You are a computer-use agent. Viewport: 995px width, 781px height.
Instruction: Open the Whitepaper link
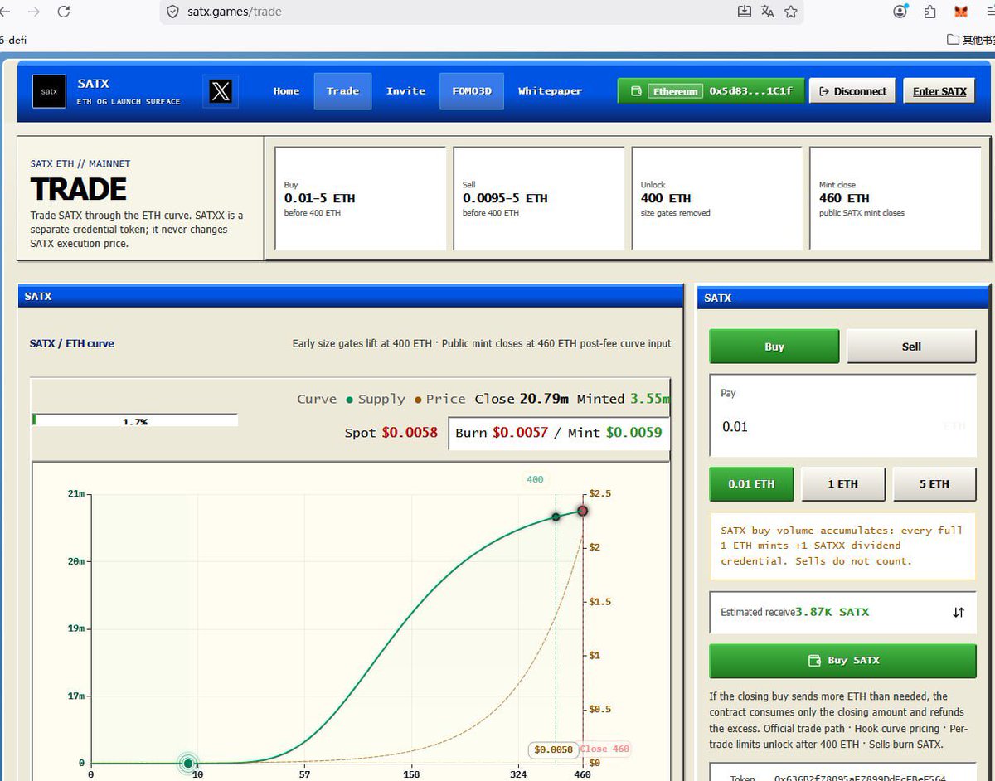coord(550,91)
